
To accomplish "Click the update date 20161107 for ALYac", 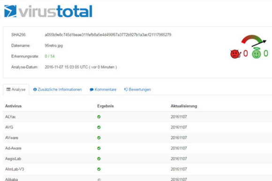I will coord(179,117).
